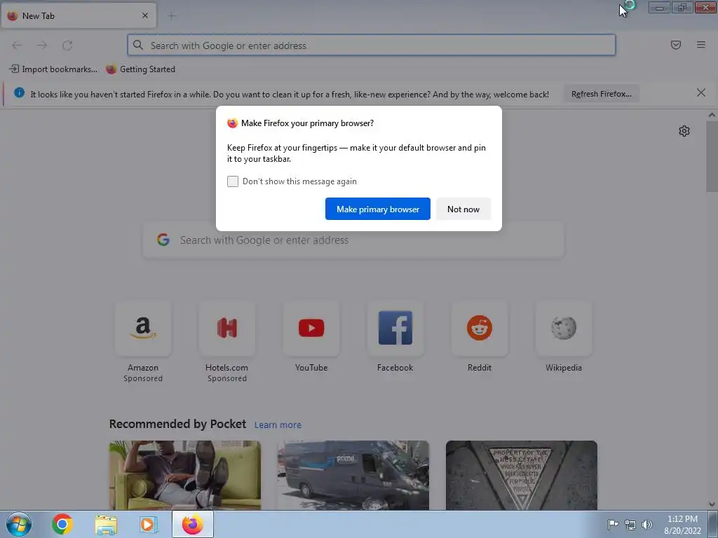The width and height of the screenshot is (718, 538).
Task: Minimize the Firefox window
Action: coord(659,7)
